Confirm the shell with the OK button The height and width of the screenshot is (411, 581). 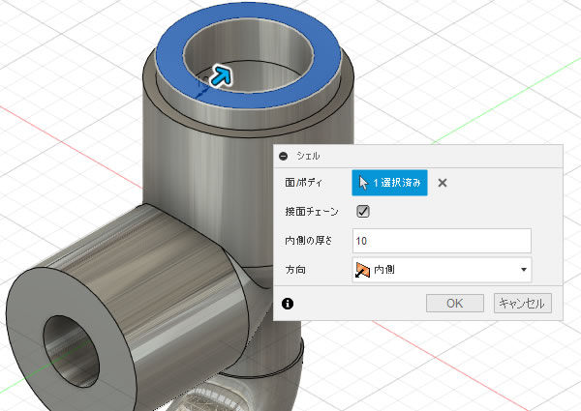tap(455, 304)
